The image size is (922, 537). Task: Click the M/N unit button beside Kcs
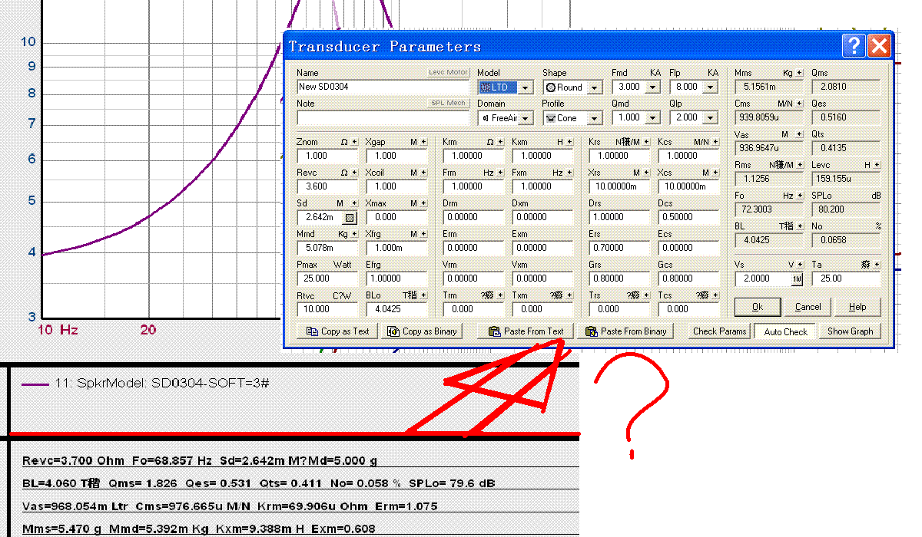click(716, 142)
